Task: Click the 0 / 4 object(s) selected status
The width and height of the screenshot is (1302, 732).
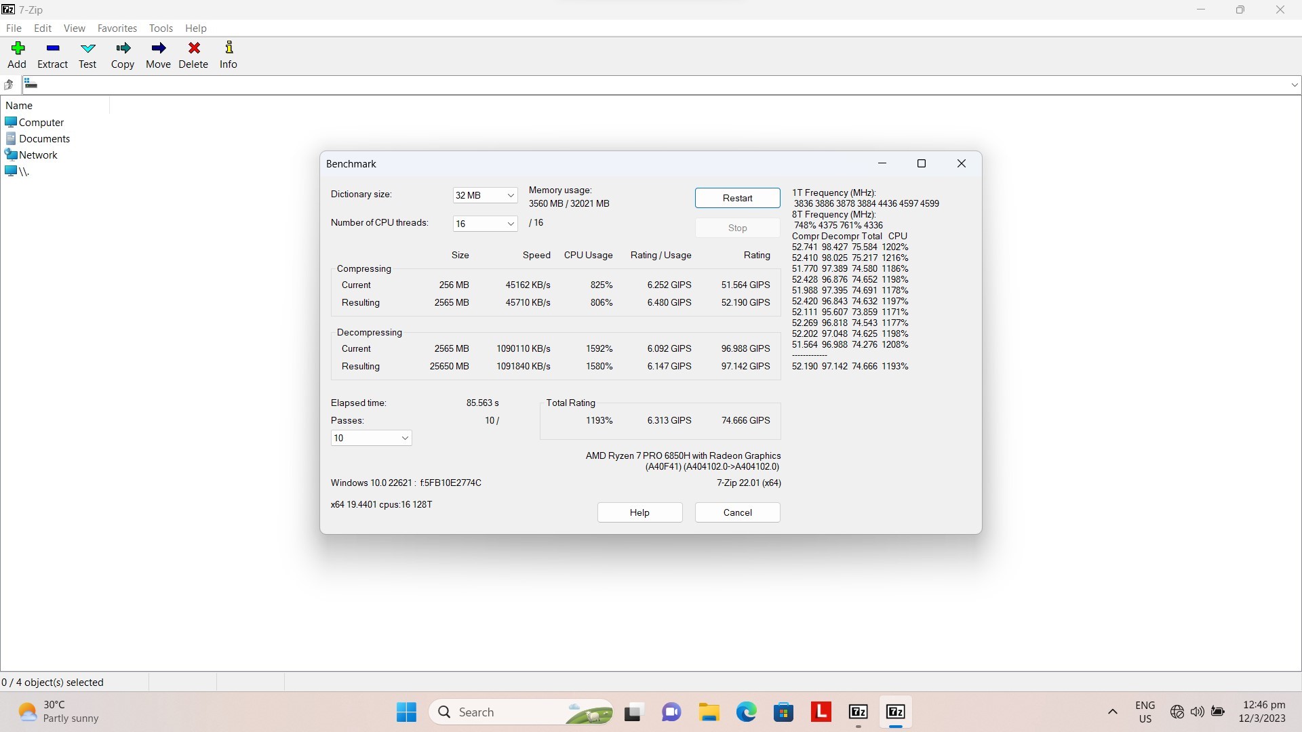Action: (x=53, y=683)
